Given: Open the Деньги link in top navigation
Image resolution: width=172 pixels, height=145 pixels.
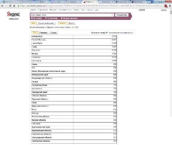Looking at the screenshot, I should [x=90, y=10].
